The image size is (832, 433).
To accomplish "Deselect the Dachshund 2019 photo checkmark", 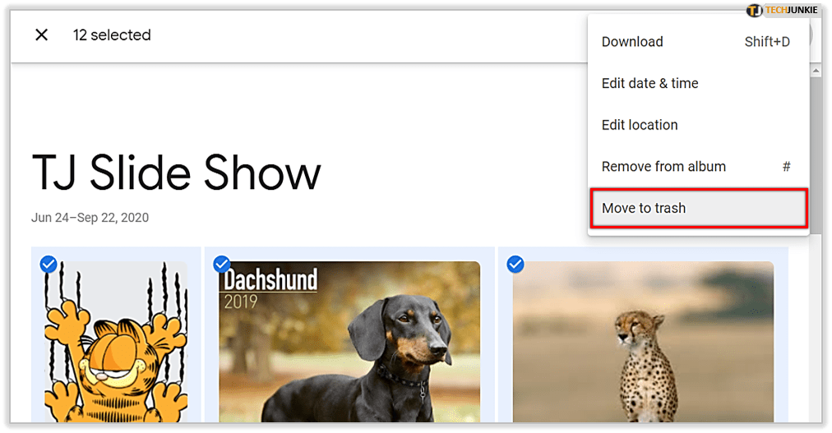I will pyautogui.click(x=222, y=264).
